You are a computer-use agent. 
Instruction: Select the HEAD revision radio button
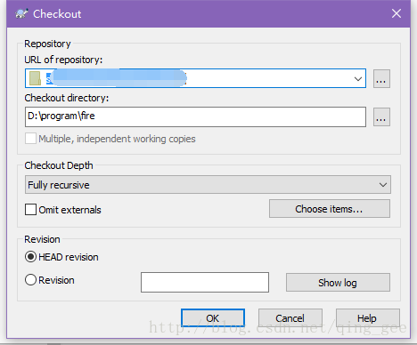click(30, 257)
